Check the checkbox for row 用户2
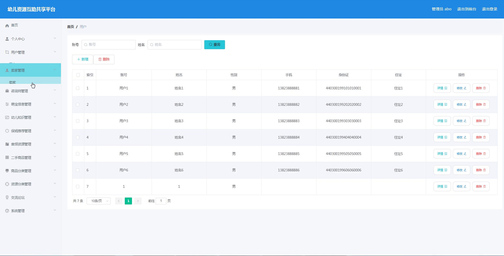Screen dimensions: 504x256 [x=78, y=105]
